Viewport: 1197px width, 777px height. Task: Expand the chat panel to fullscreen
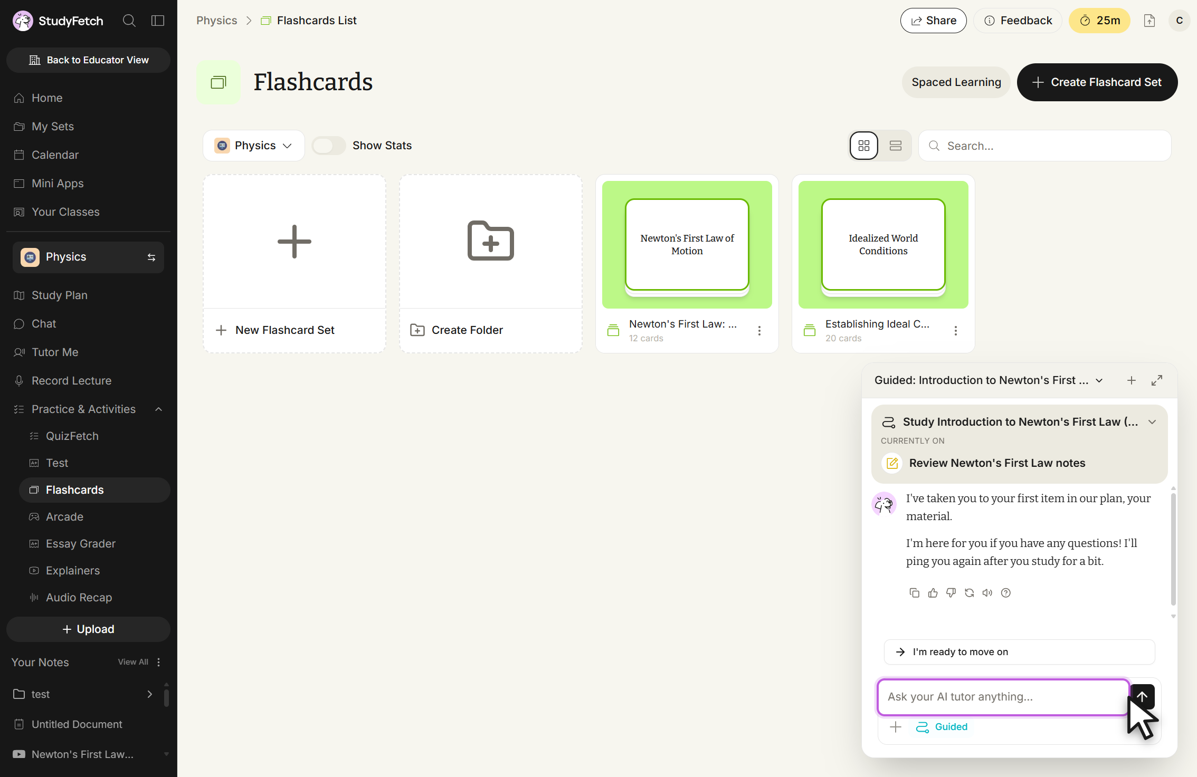[1157, 380]
